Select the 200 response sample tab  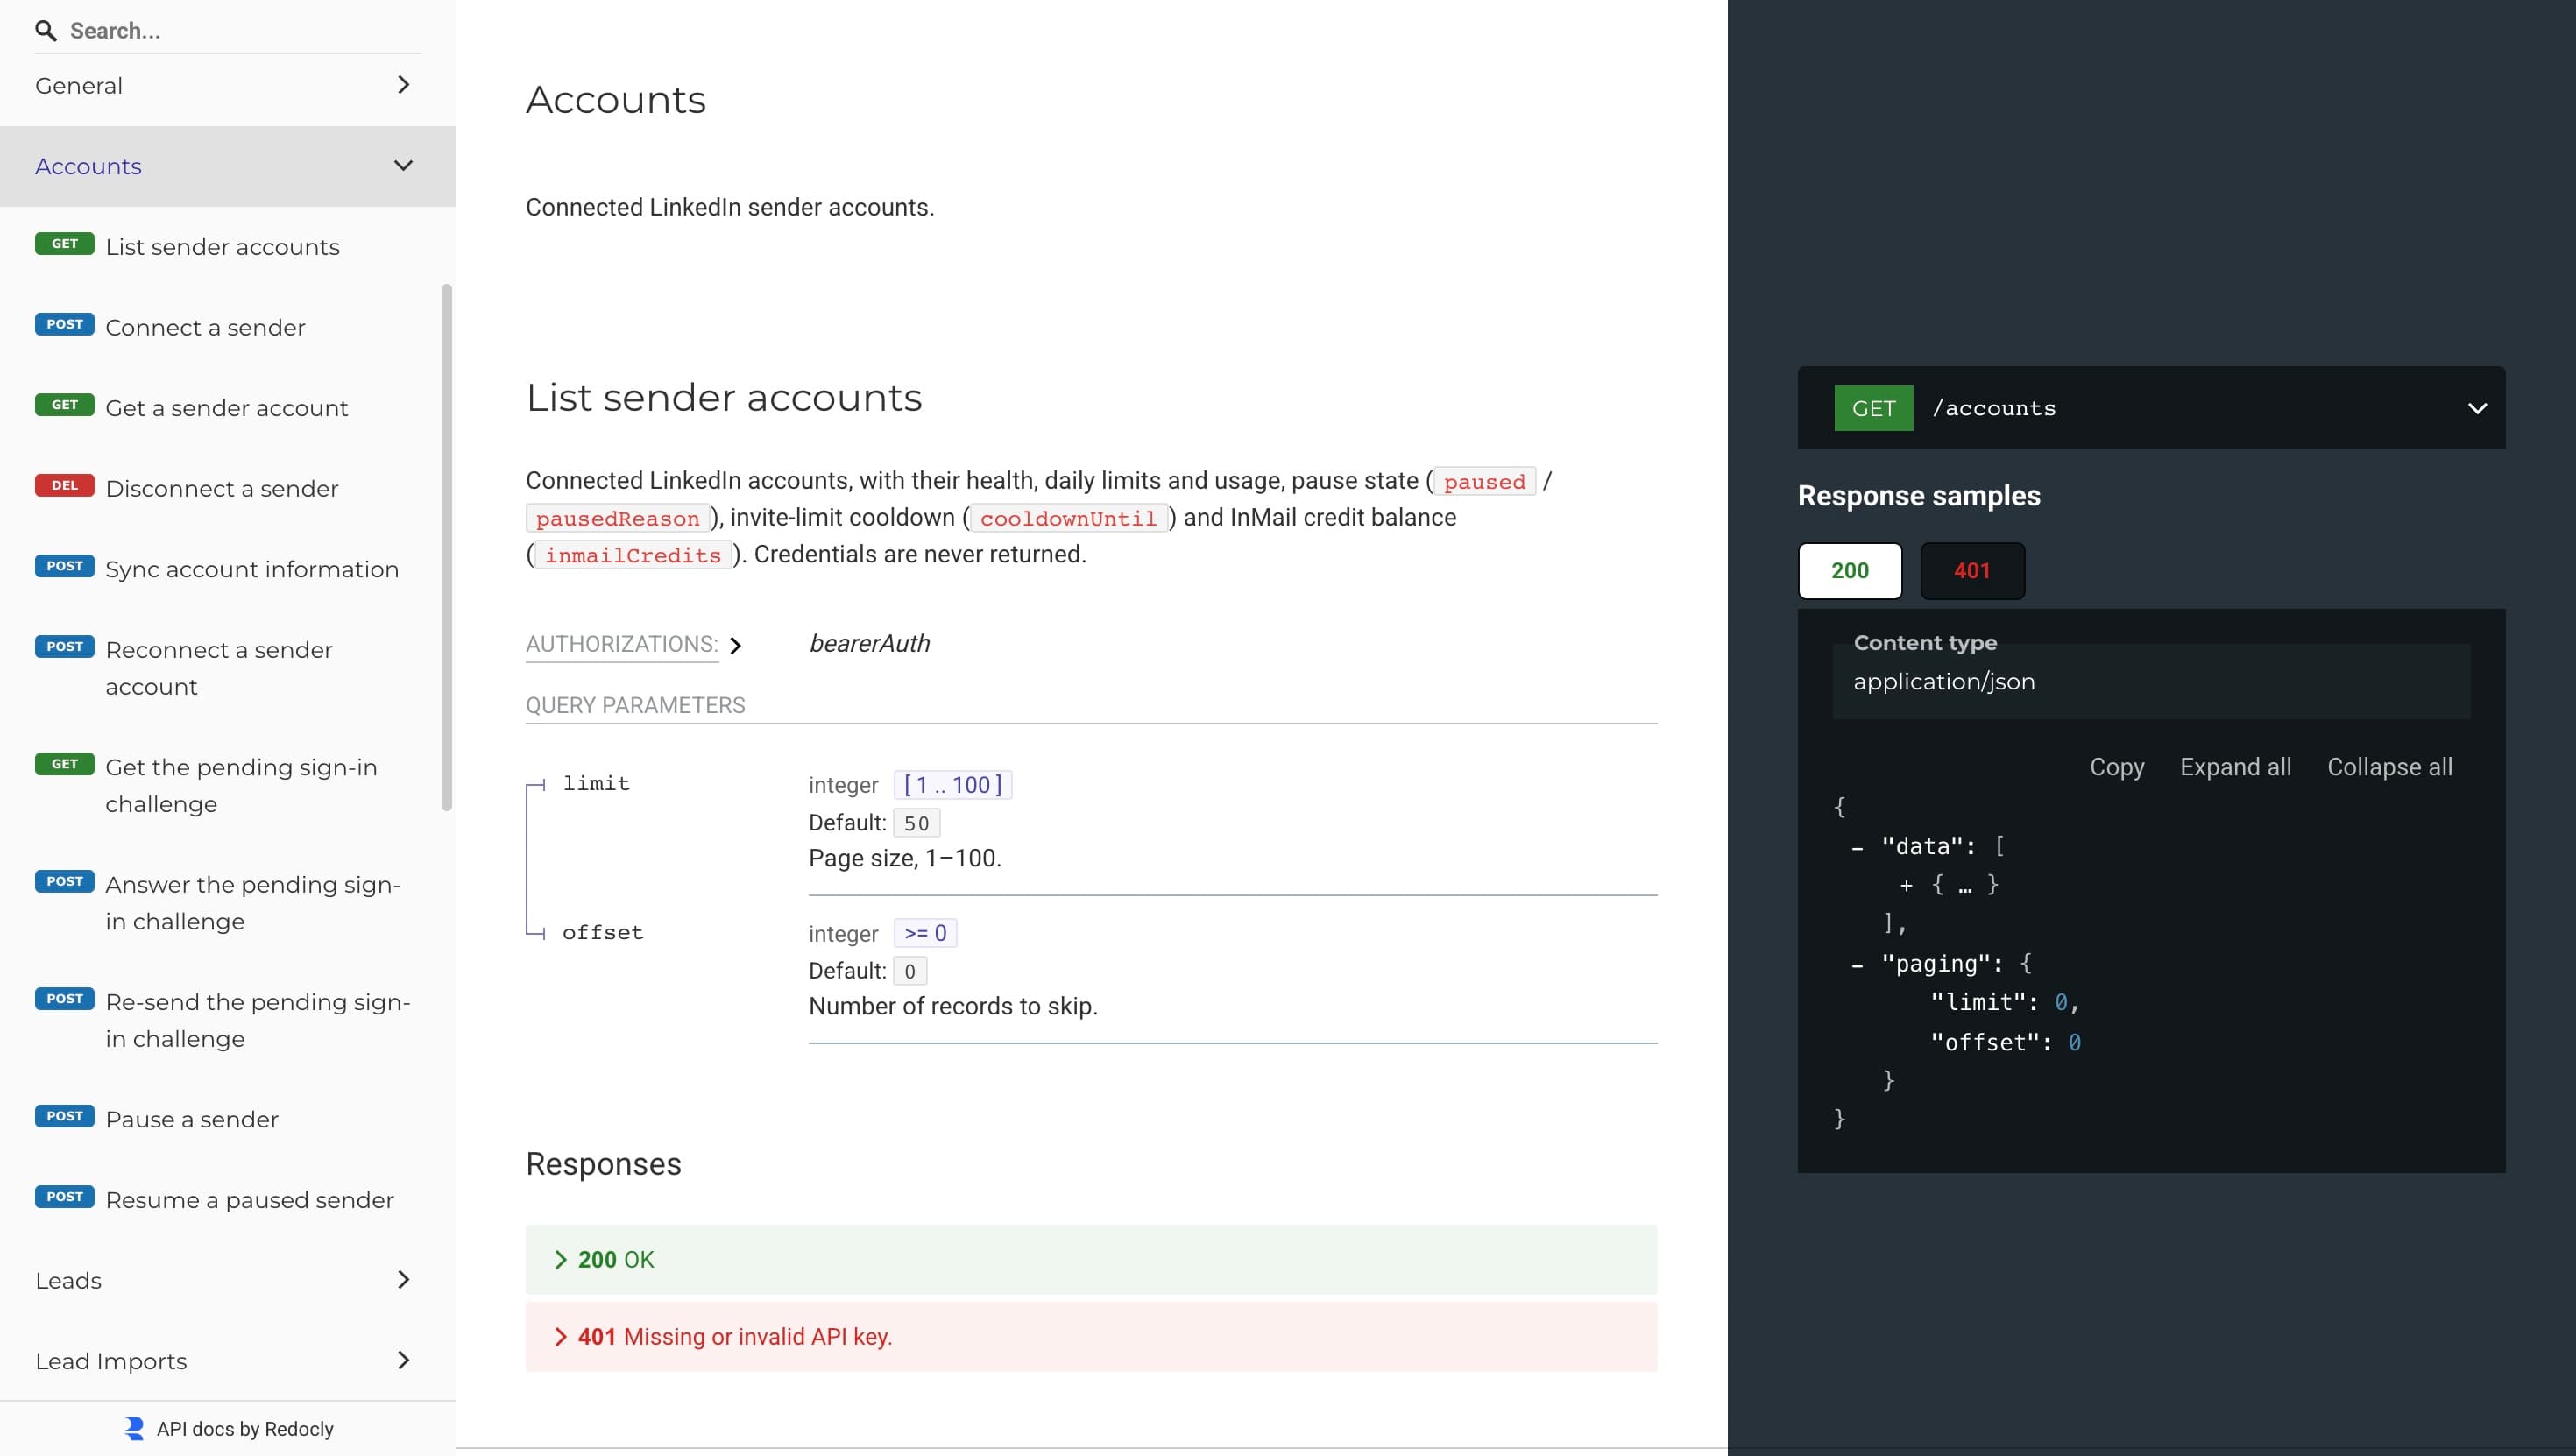(x=1850, y=571)
